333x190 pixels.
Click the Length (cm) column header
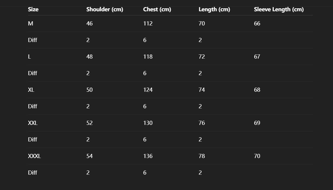[x=214, y=9]
